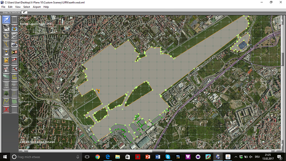The height and width of the screenshot is (161, 286).
Task: Open the clock showing 21:25
Action: click(268, 157)
